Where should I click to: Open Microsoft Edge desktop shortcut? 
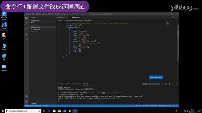pyautogui.click(x=4, y=16)
